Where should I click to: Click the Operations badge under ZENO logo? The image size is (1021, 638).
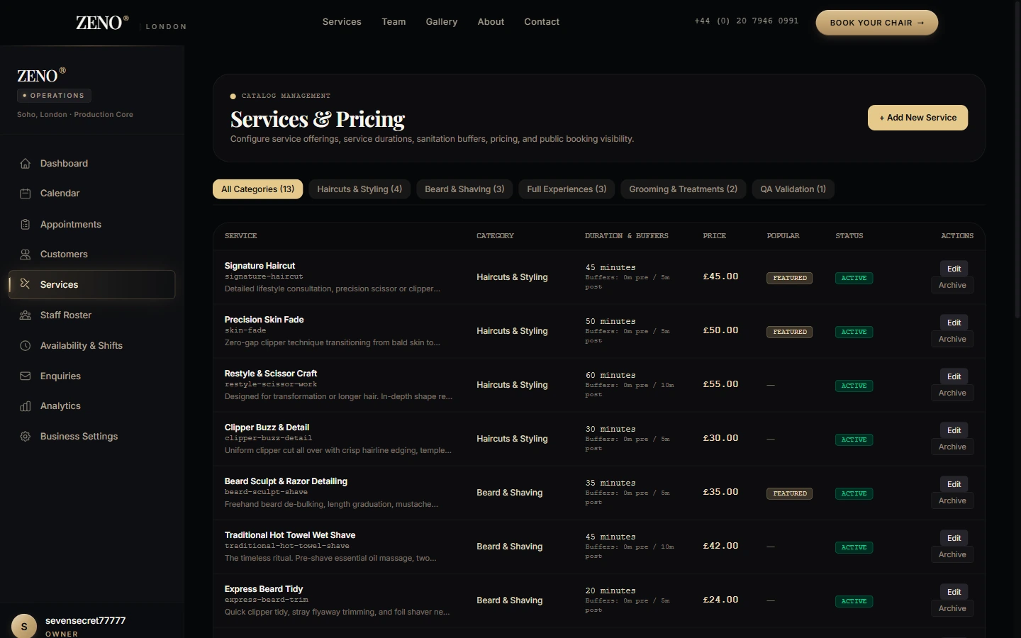[x=54, y=96]
